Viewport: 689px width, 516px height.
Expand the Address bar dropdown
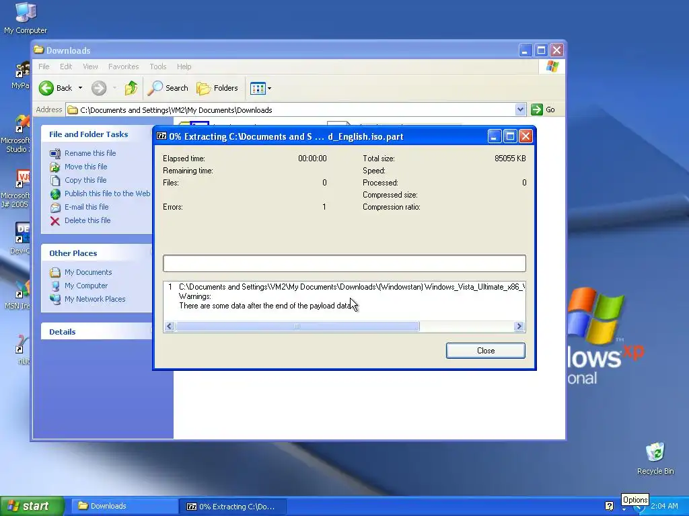[x=520, y=110]
